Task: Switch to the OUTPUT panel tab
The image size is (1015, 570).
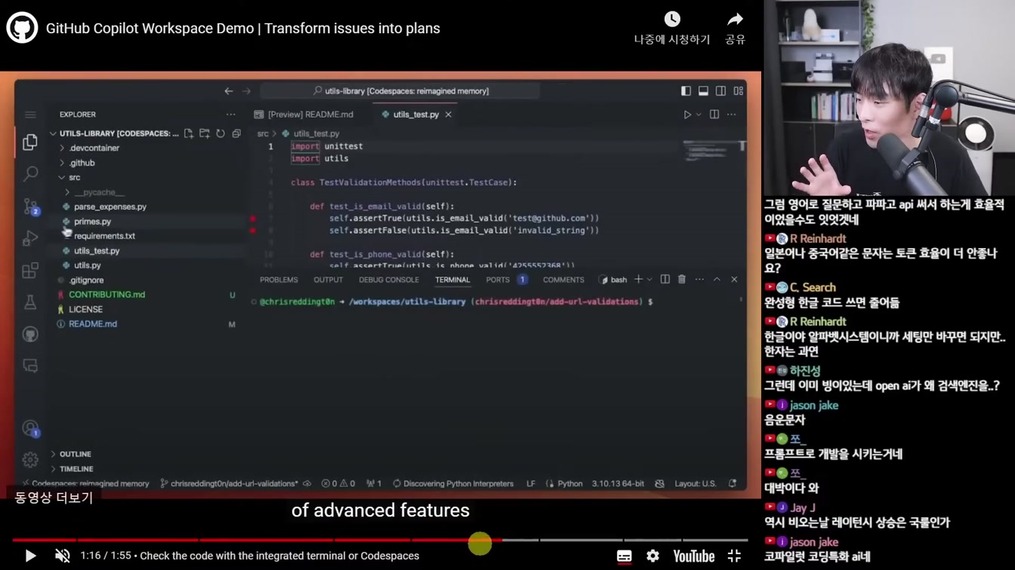Action: click(x=329, y=280)
